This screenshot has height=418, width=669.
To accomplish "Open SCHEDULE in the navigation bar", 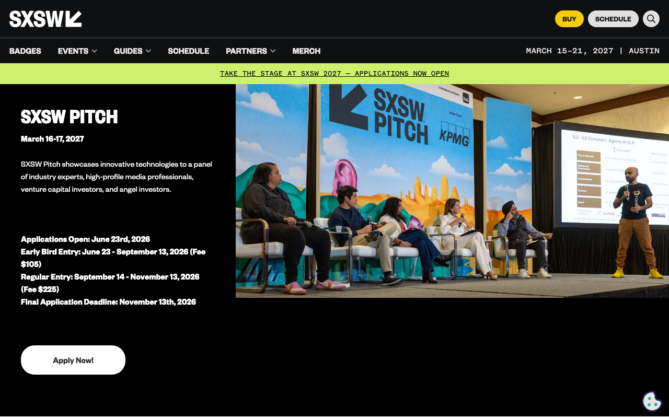I will (188, 51).
